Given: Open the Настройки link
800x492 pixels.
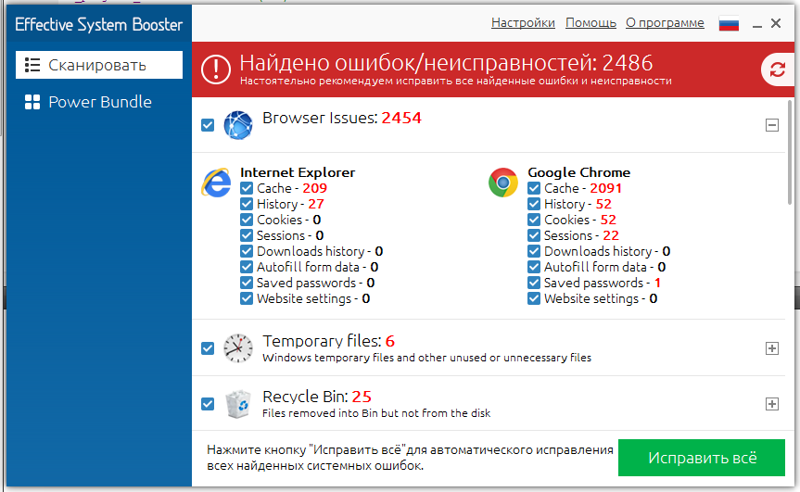Looking at the screenshot, I should coord(523,23).
